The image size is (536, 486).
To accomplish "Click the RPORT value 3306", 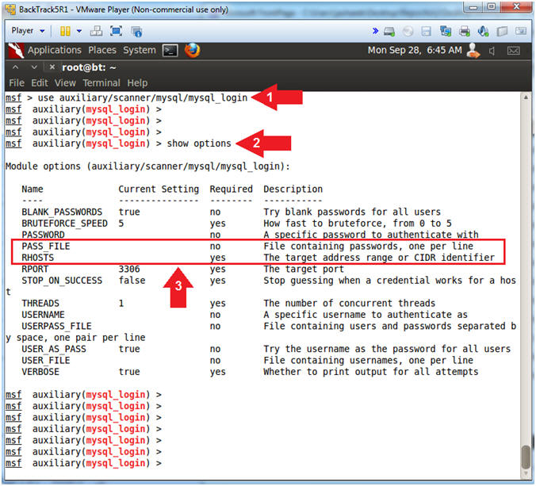I will (x=129, y=270).
